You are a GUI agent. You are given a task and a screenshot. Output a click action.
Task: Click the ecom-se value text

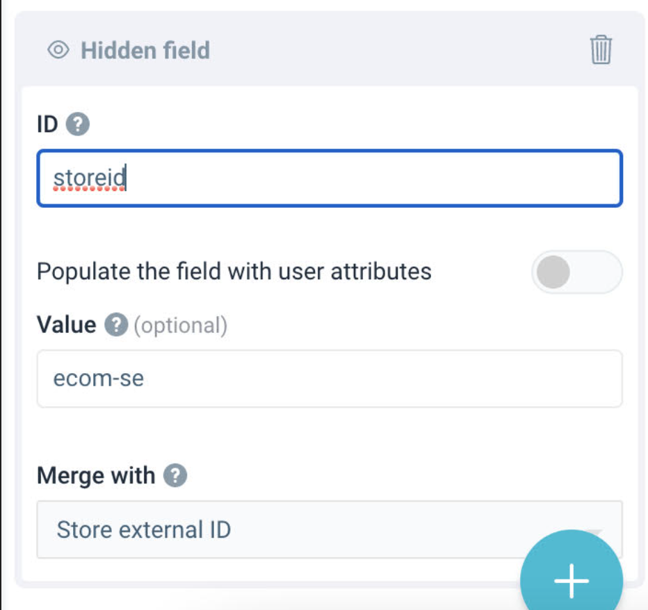[x=98, y=379]
